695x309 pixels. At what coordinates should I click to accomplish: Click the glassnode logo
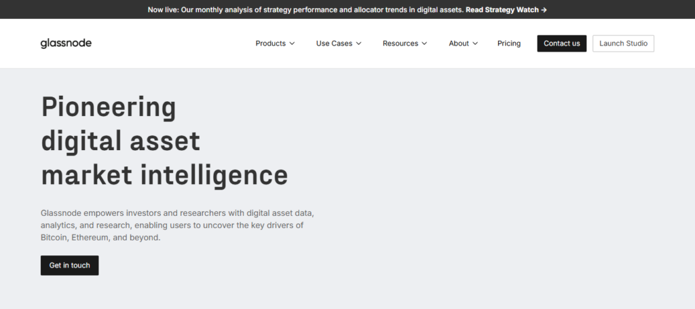(66, 43)
